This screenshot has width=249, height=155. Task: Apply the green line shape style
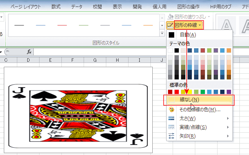click(84, 25)
